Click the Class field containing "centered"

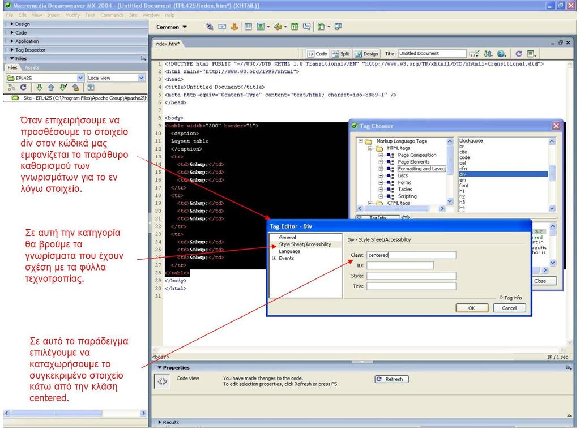[x=411, y=255]
